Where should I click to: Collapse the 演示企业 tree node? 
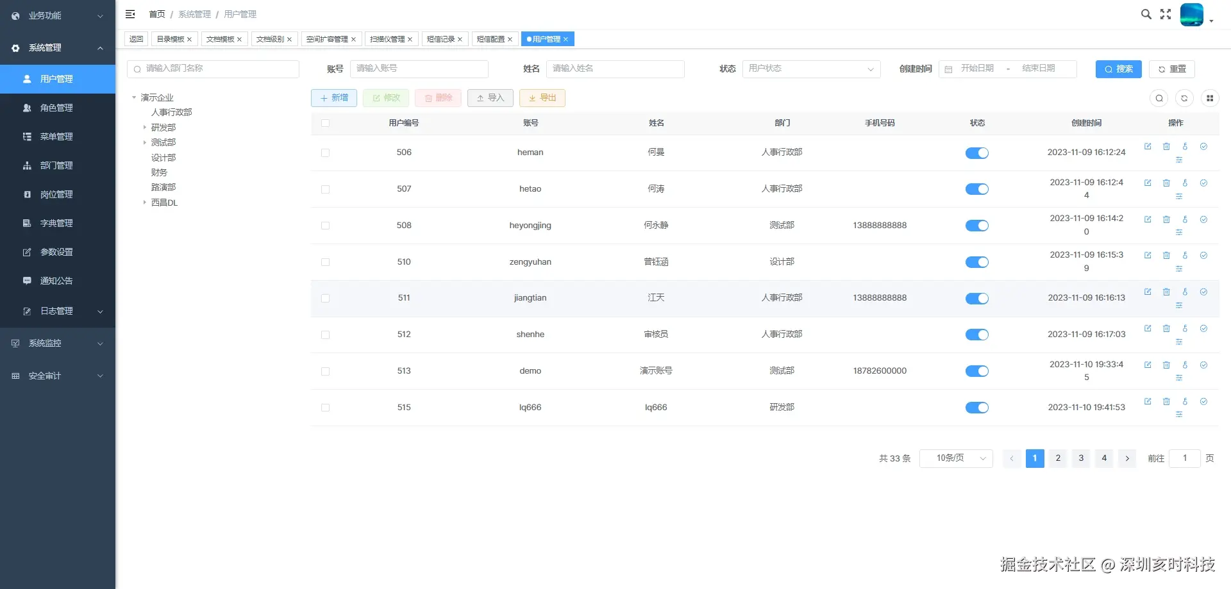pos(134,97)
